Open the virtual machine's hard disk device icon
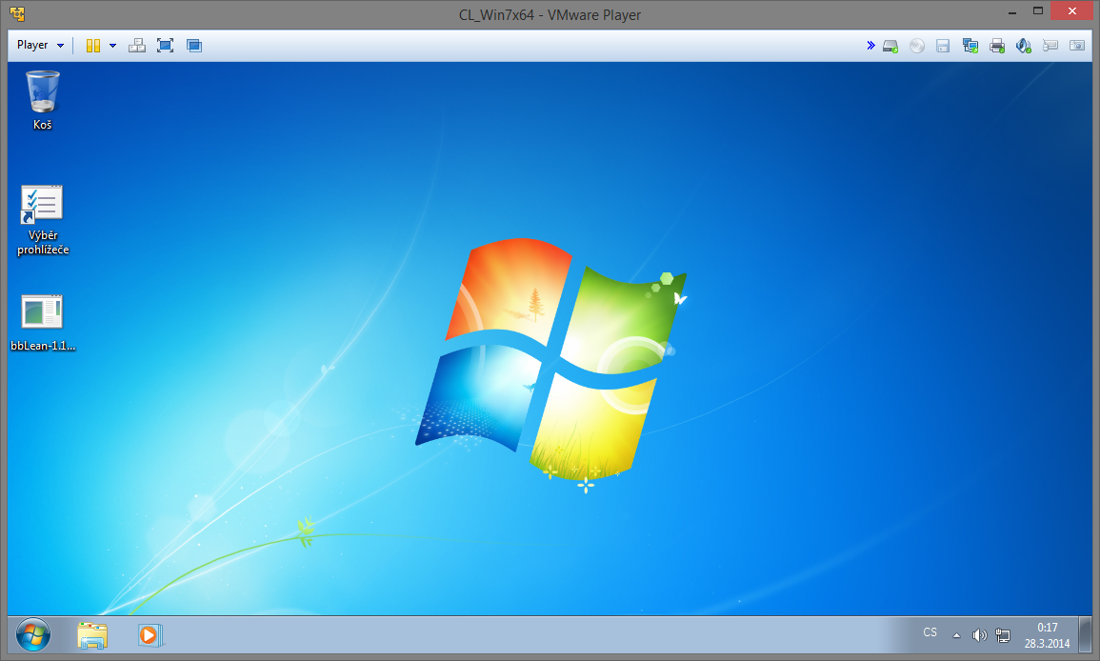 [890, 45]
